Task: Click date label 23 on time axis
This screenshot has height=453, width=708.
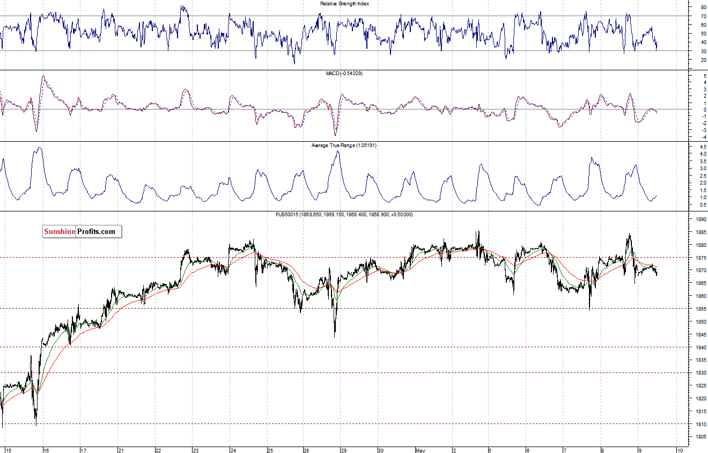Action: point(196,450)
